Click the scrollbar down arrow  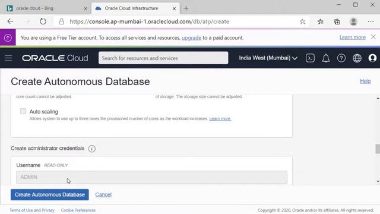(378, 181)
